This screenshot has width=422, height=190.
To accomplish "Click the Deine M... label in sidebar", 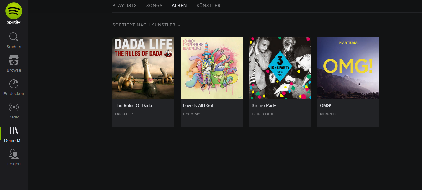I will (x=14, y=141).
